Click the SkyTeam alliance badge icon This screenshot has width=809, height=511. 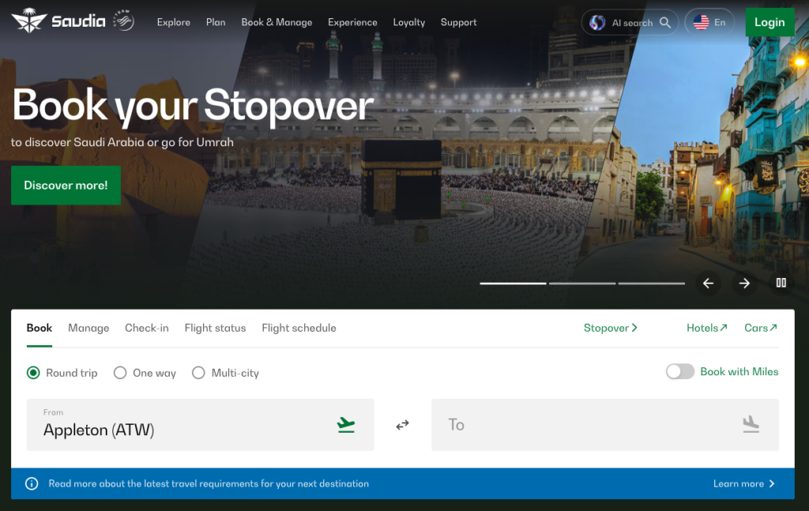point(124,21)
